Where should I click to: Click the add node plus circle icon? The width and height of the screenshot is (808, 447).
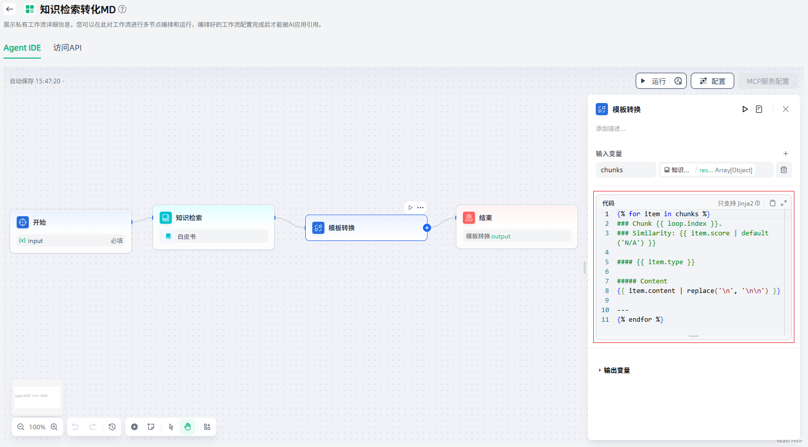134,427
